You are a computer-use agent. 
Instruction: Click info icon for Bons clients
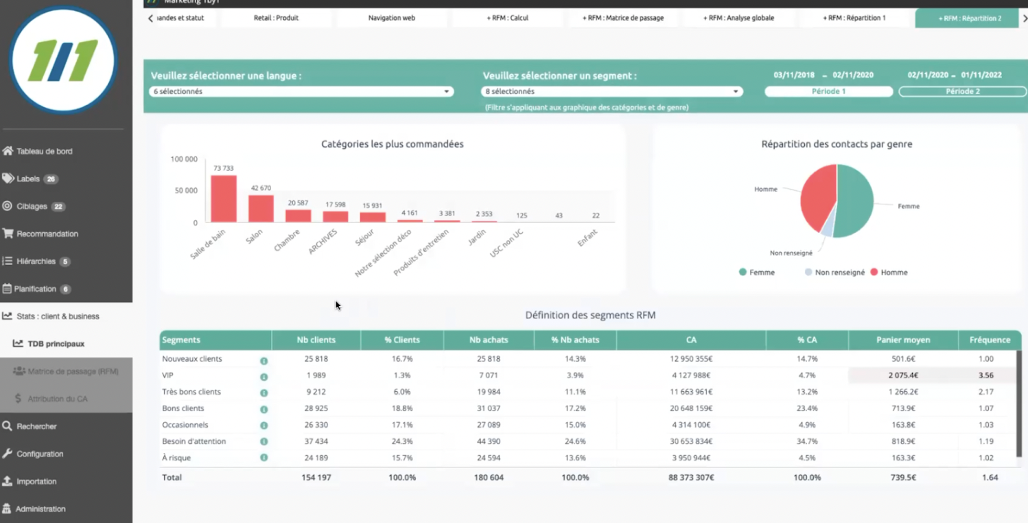pyautogui.click(x=264, y=409)
